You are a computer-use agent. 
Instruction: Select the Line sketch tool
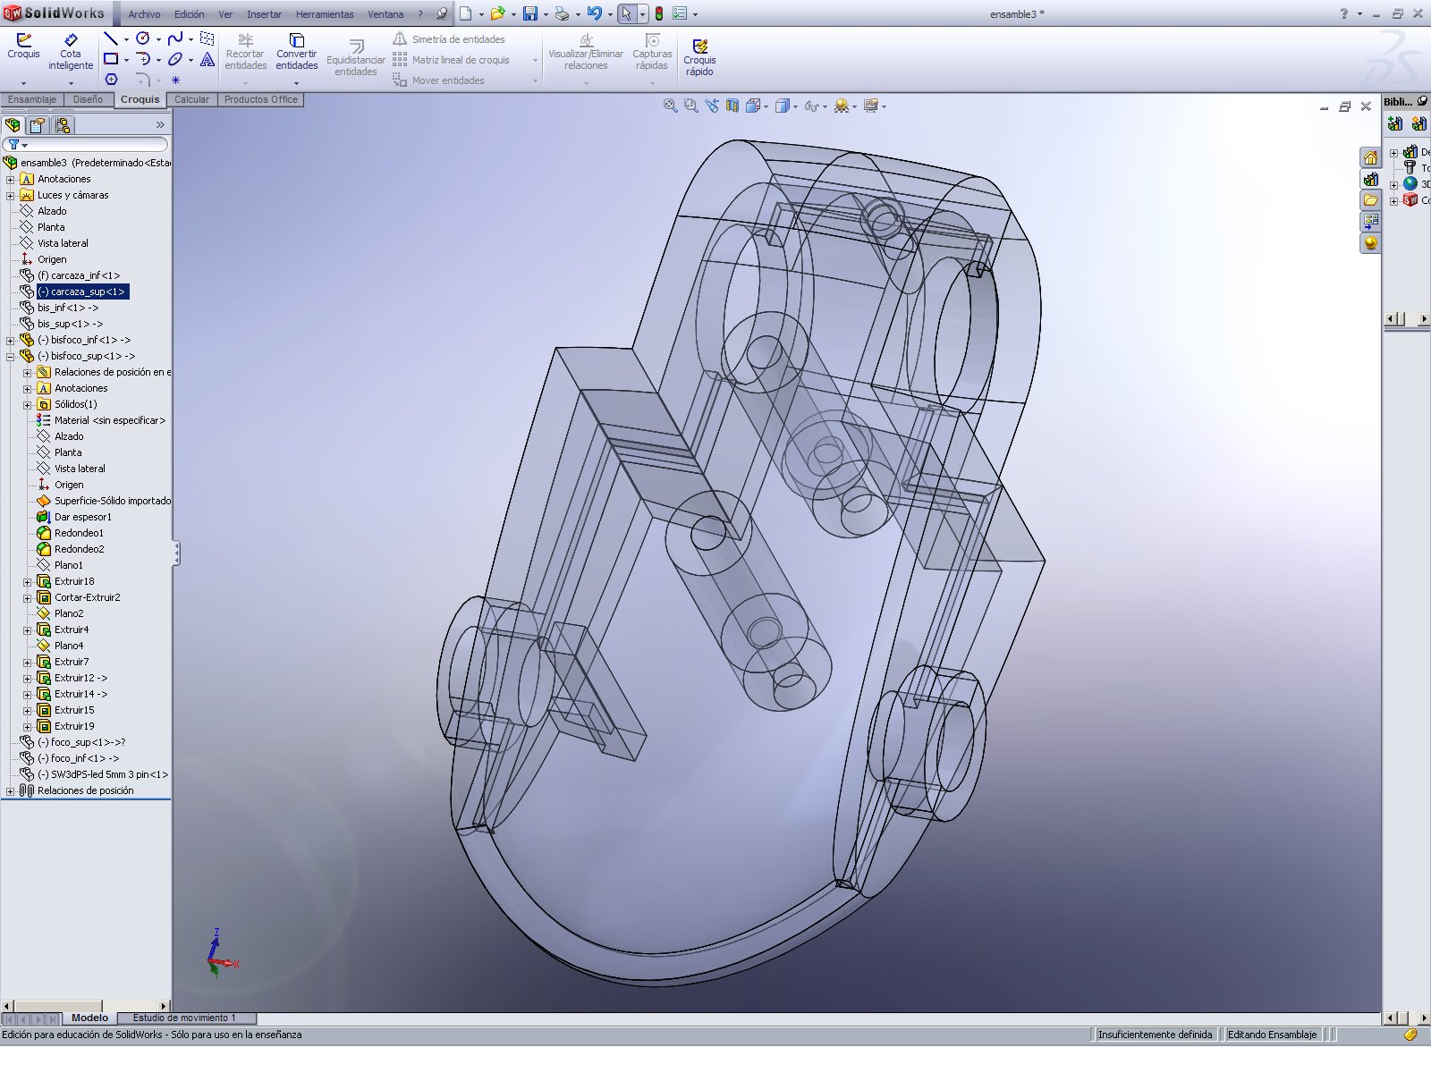[x=110, y=38]
